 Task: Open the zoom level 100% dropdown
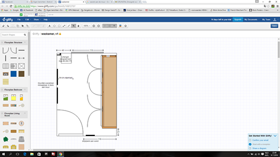pos(87,26)
